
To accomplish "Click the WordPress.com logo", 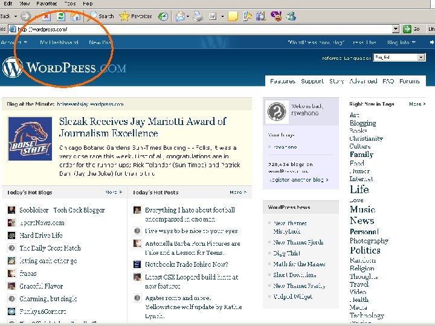I will pyautogui.click(x=64, y=68).
